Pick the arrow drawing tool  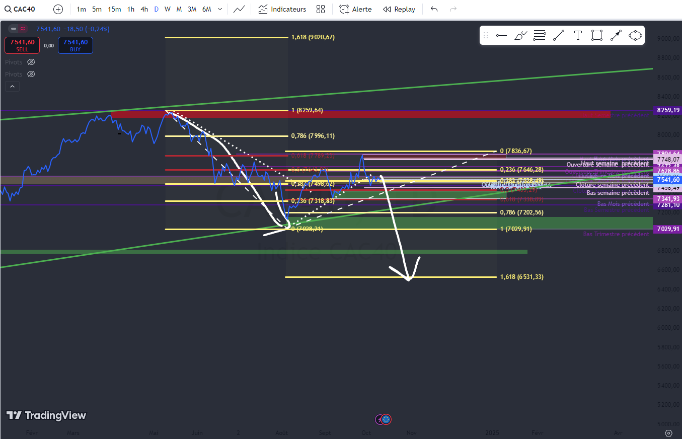616,35
